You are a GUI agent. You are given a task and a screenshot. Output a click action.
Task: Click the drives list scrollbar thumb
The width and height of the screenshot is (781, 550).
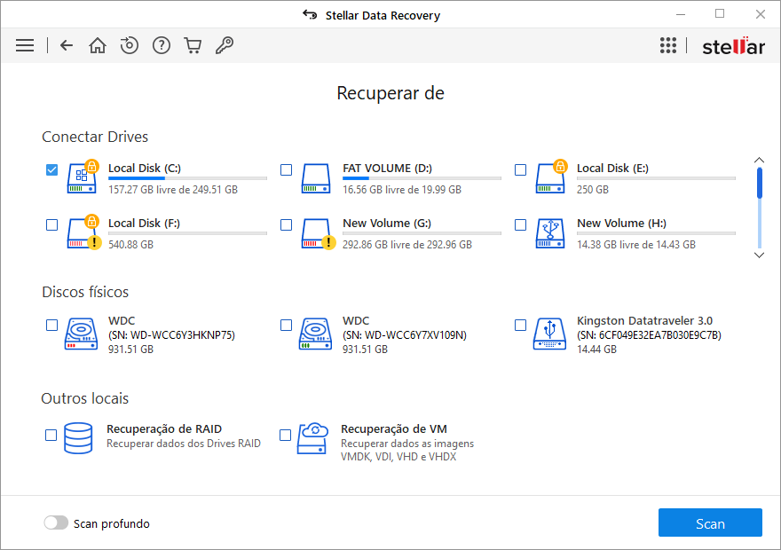pos(760,183)
